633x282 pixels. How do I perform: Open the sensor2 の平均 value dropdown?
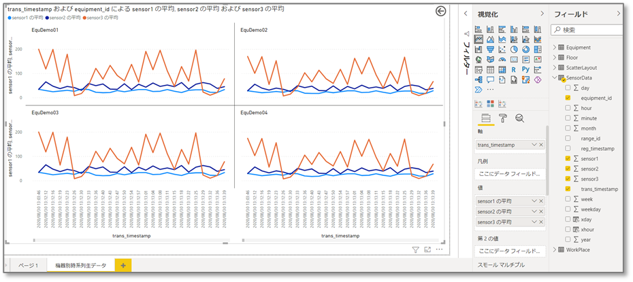tap(534, 211)
